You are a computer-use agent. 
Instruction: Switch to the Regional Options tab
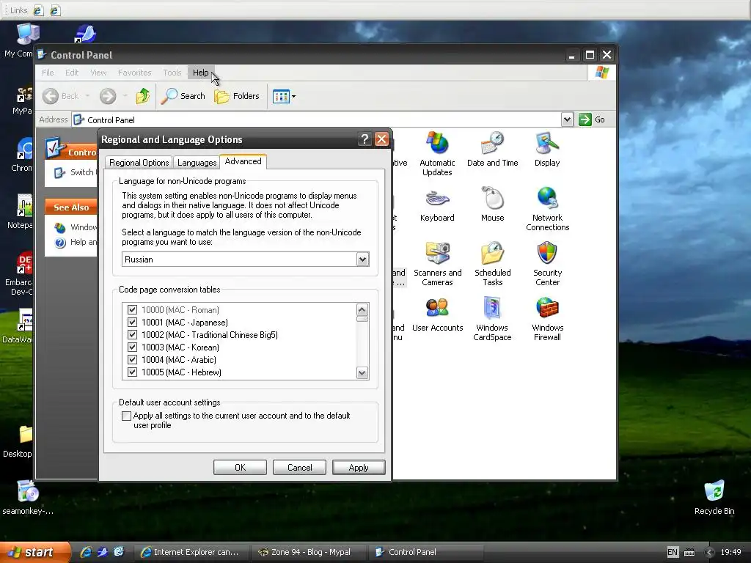139,163
